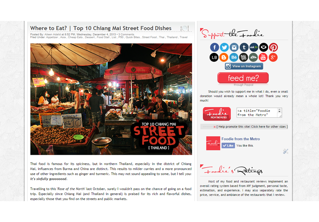Open the ask.fm icon

(x=254, y=47)
